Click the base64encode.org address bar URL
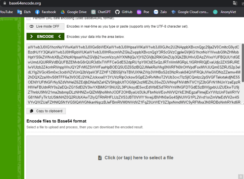 25,3
